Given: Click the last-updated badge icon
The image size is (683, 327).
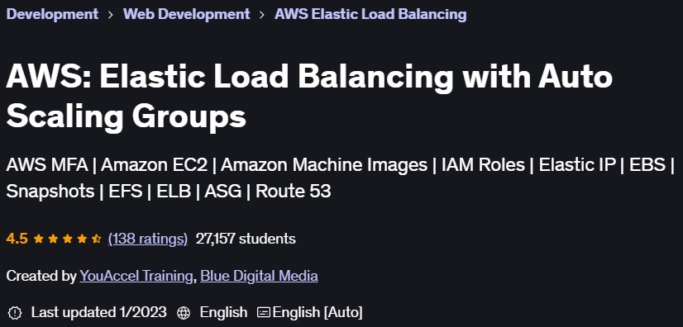Looking at the screenshot, I should 15,313.
